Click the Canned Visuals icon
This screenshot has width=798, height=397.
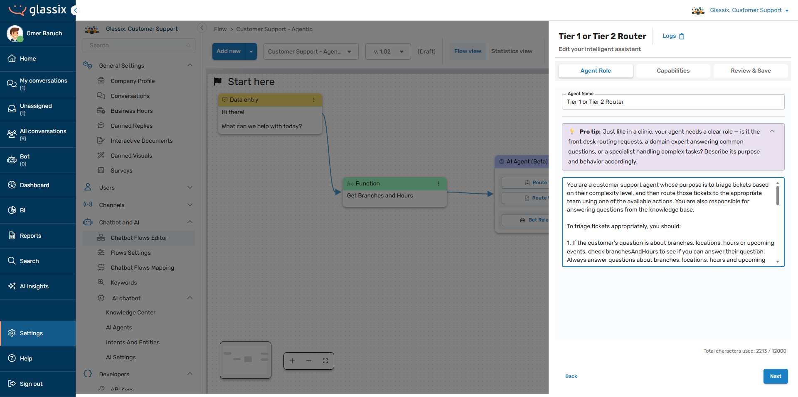(101, 156)
